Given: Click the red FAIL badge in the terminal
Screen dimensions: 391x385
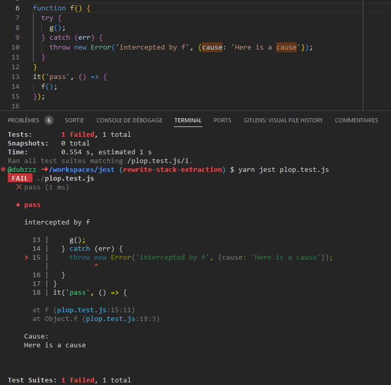Looking at the screenshot, I should 20,179.
